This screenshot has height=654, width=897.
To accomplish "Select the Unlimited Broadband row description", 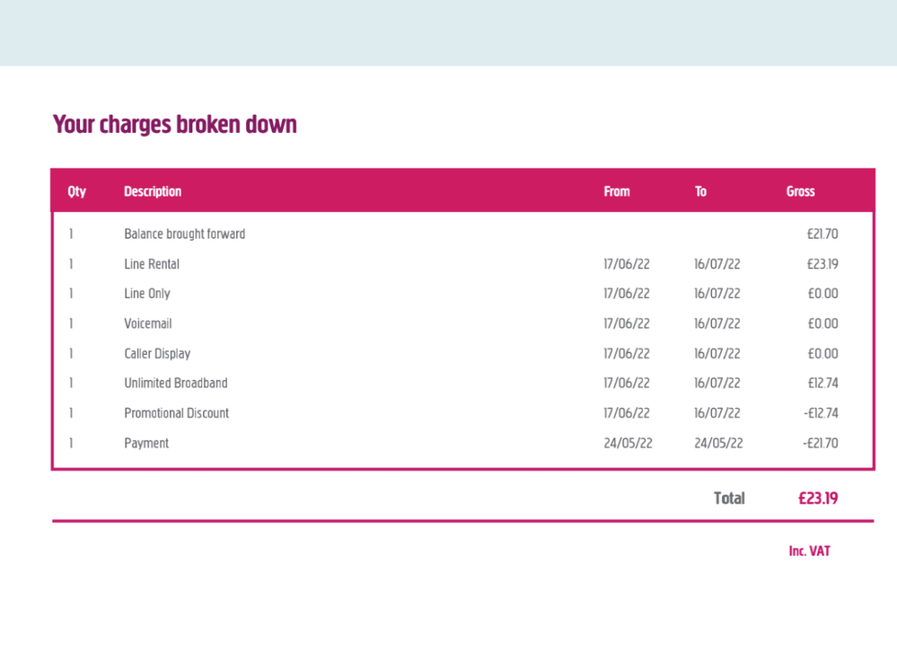I will click(176, 384).
